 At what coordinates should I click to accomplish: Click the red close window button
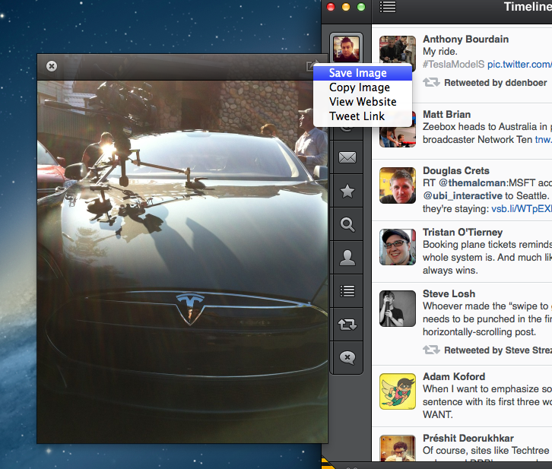tap(331, 7)
